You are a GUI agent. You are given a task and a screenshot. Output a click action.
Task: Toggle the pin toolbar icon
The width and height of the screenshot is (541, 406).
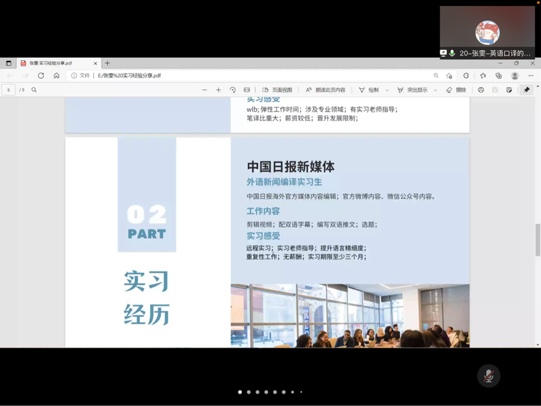coord(527,90)
